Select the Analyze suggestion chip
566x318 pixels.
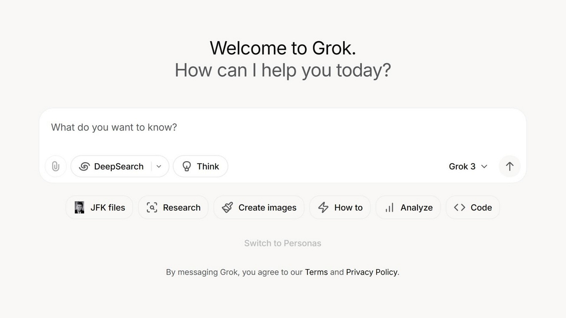point(408,207)
